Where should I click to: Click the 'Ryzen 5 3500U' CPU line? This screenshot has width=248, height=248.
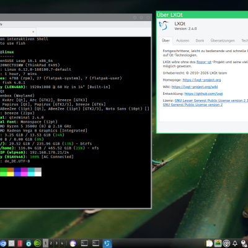coord(35,126)
